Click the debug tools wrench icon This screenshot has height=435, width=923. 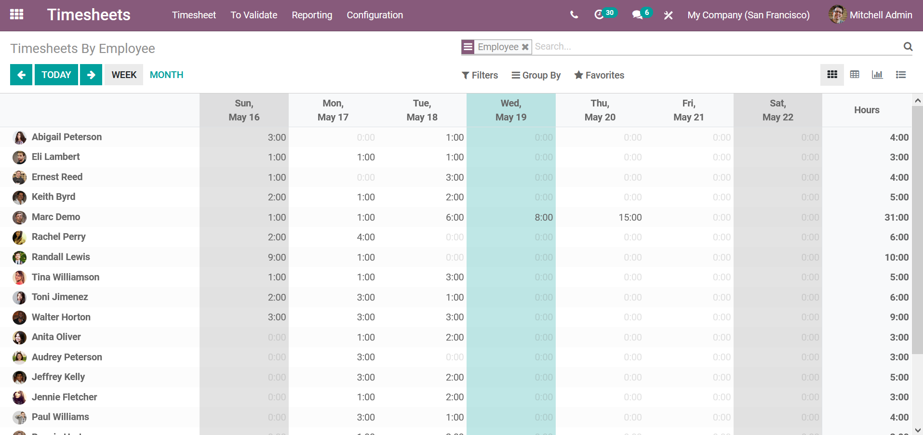(668, 15)
